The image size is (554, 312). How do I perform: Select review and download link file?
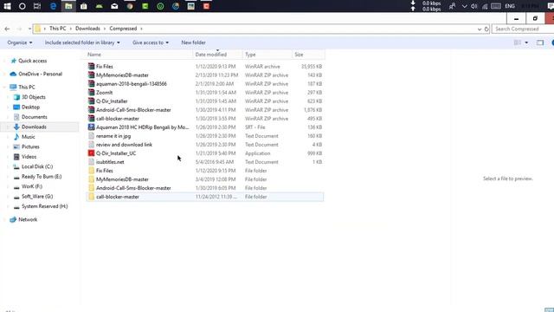pos(205,145)
